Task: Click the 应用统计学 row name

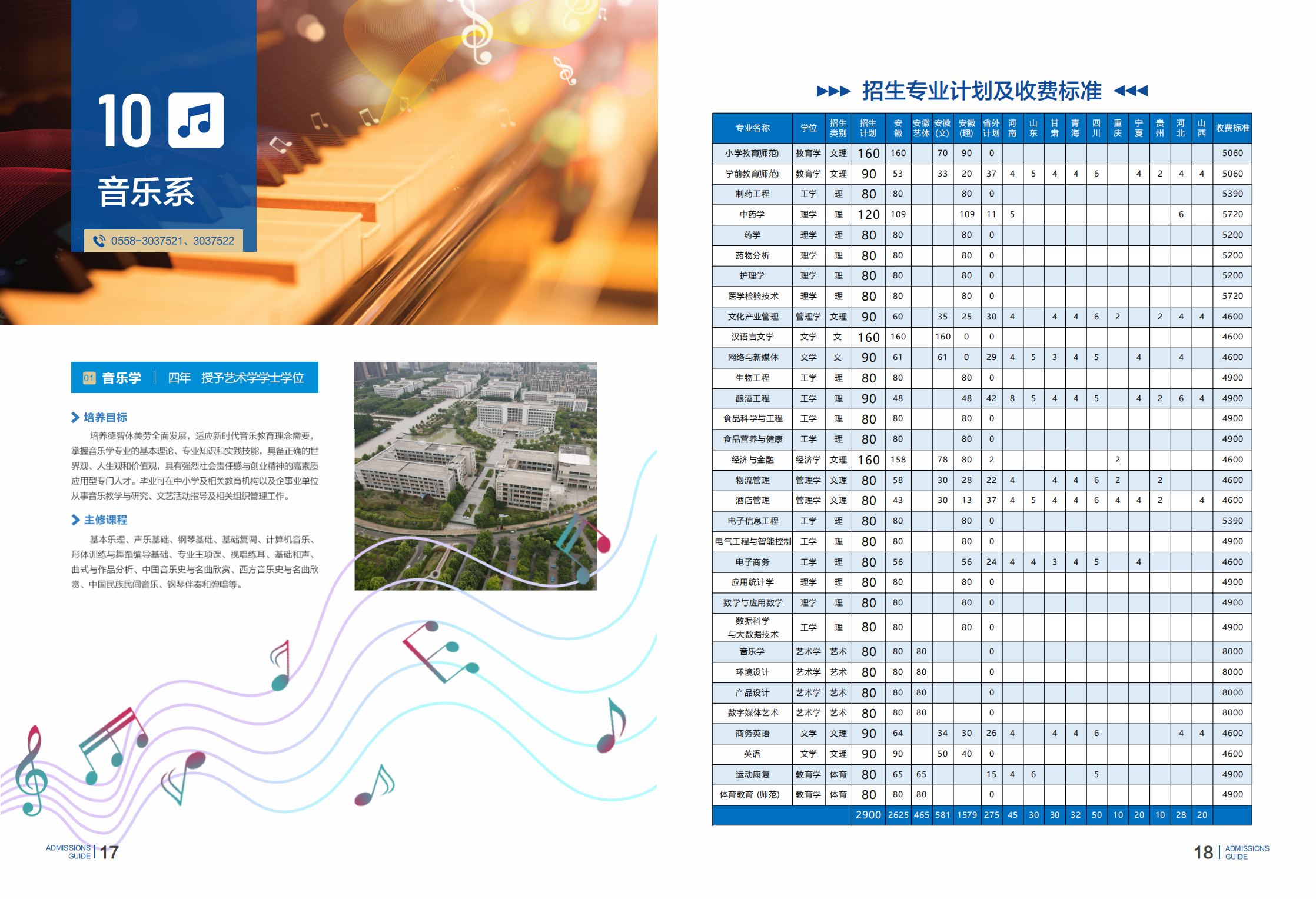Action: point(752,582)
